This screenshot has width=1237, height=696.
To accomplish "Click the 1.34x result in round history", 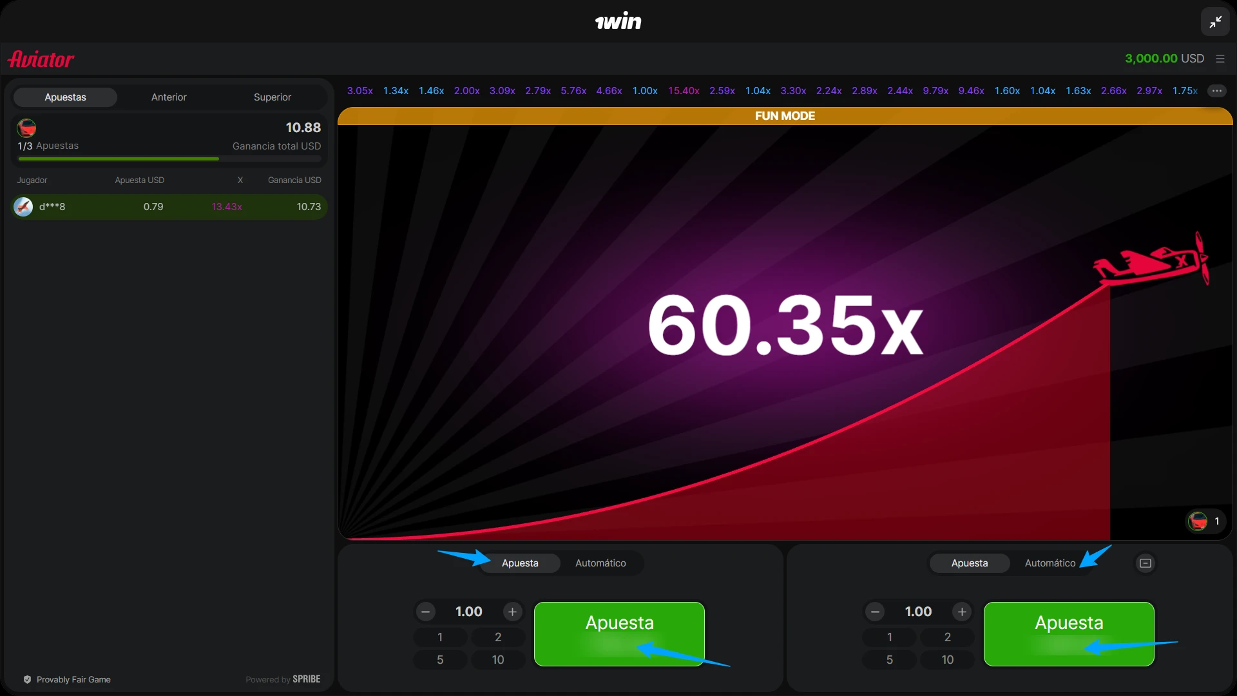I will coord(396,91).
